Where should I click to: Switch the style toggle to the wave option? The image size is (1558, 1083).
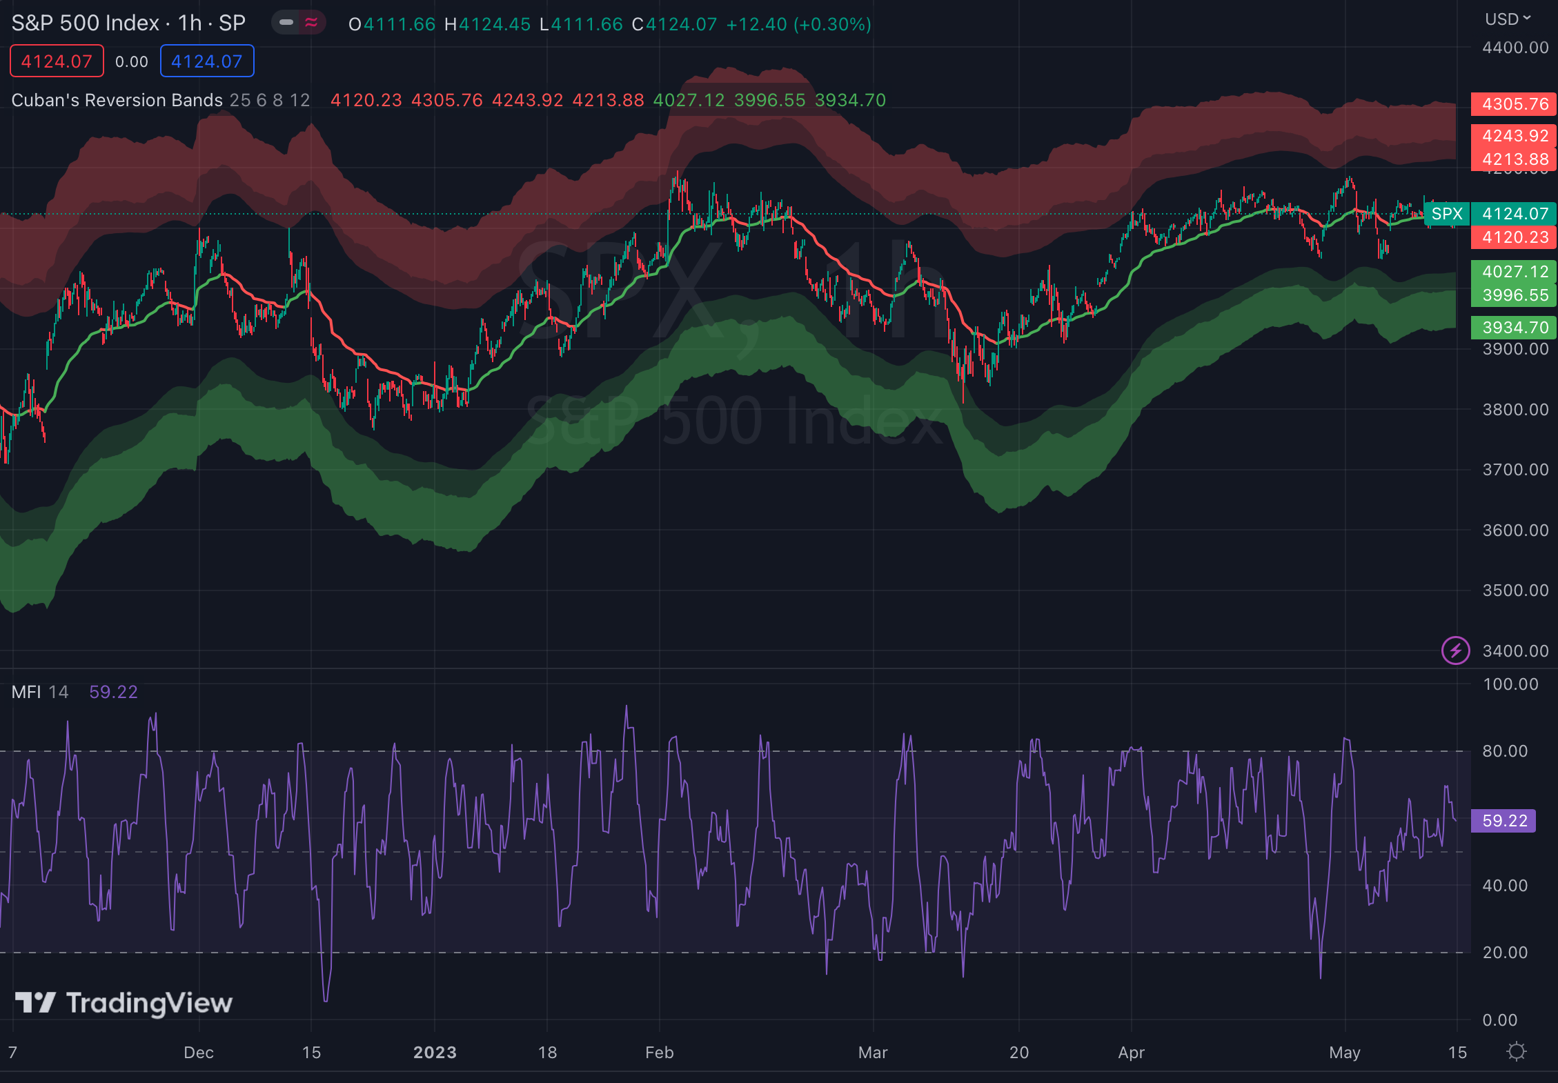click(310, 22)
